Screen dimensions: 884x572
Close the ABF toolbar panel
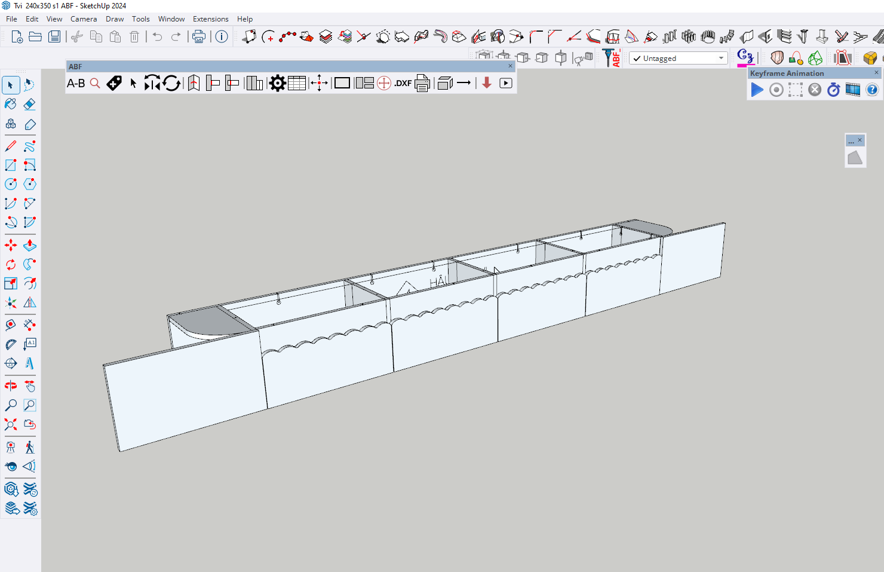[x=510, y=66]
